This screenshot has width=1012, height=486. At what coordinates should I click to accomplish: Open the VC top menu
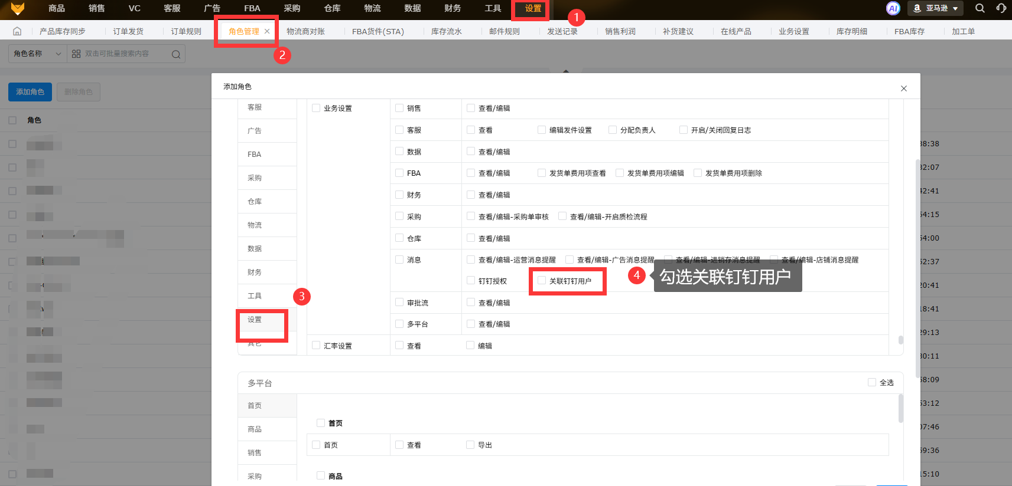pos(135,8)
